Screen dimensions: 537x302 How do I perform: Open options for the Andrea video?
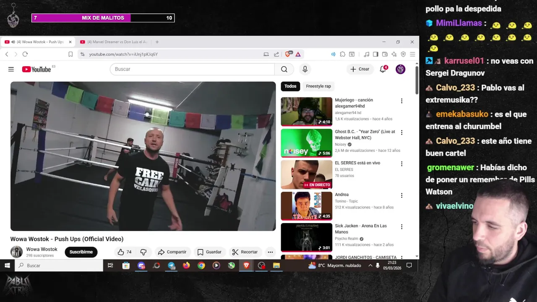pyautogui.click(x=401, y=195)
